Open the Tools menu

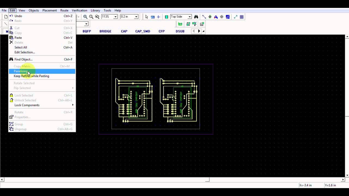107,10
